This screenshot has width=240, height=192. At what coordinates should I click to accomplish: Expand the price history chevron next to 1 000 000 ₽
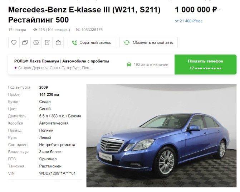(220, 10)
